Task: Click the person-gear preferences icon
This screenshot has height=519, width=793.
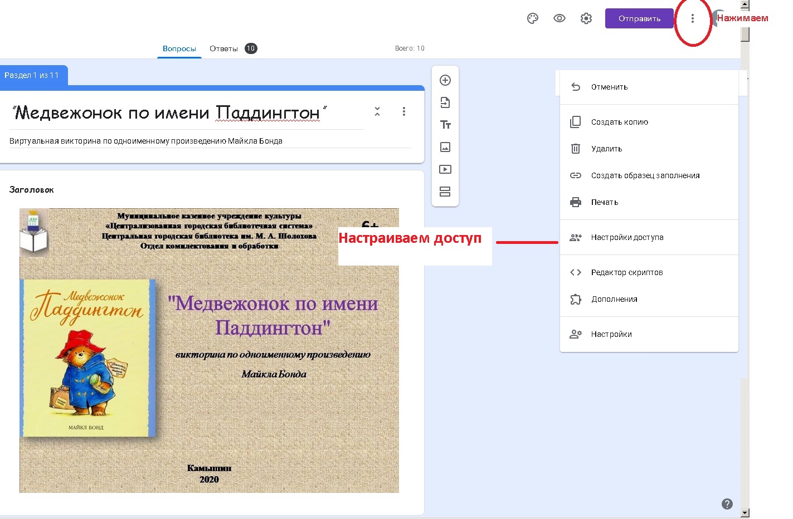Action: point(576,334)
